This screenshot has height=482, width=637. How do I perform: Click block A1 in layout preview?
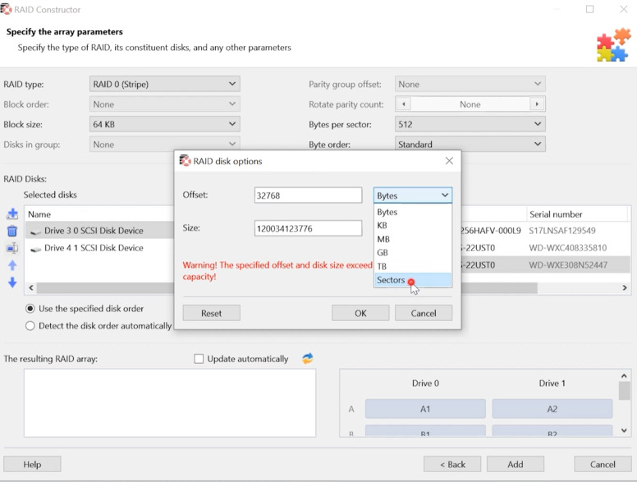pyautogui.click(x=425, y=409)
